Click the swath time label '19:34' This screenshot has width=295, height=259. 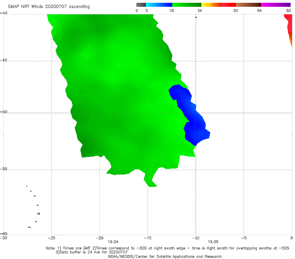pos(113,242)
